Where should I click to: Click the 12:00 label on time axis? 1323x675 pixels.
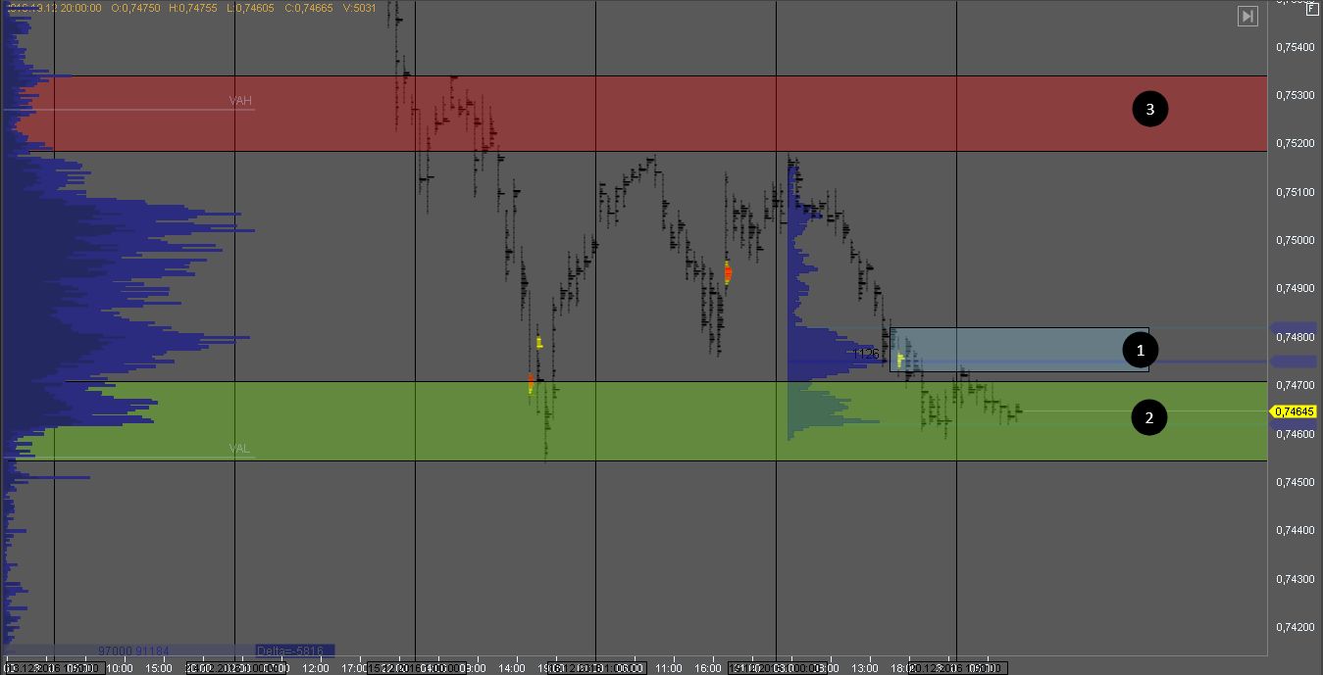(316, 668)
